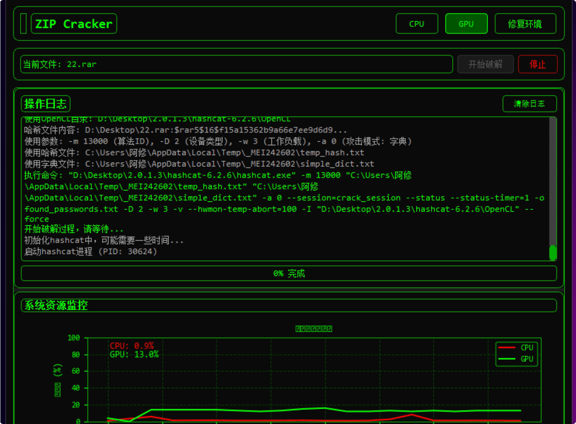
Task: Clear the log via 清除日志
Action: (x=529, y=104)
